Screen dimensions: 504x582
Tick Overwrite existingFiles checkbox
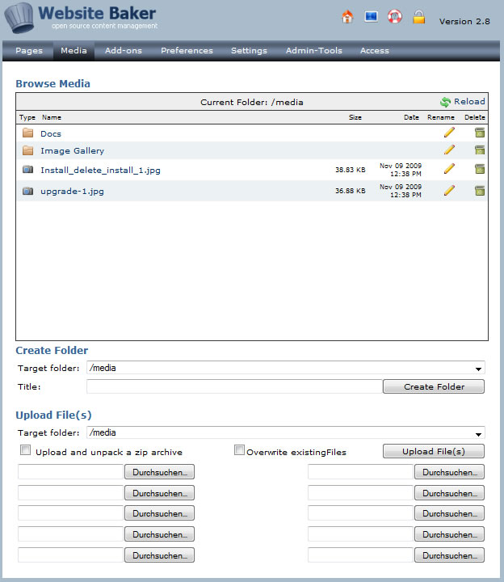point(239,450)
